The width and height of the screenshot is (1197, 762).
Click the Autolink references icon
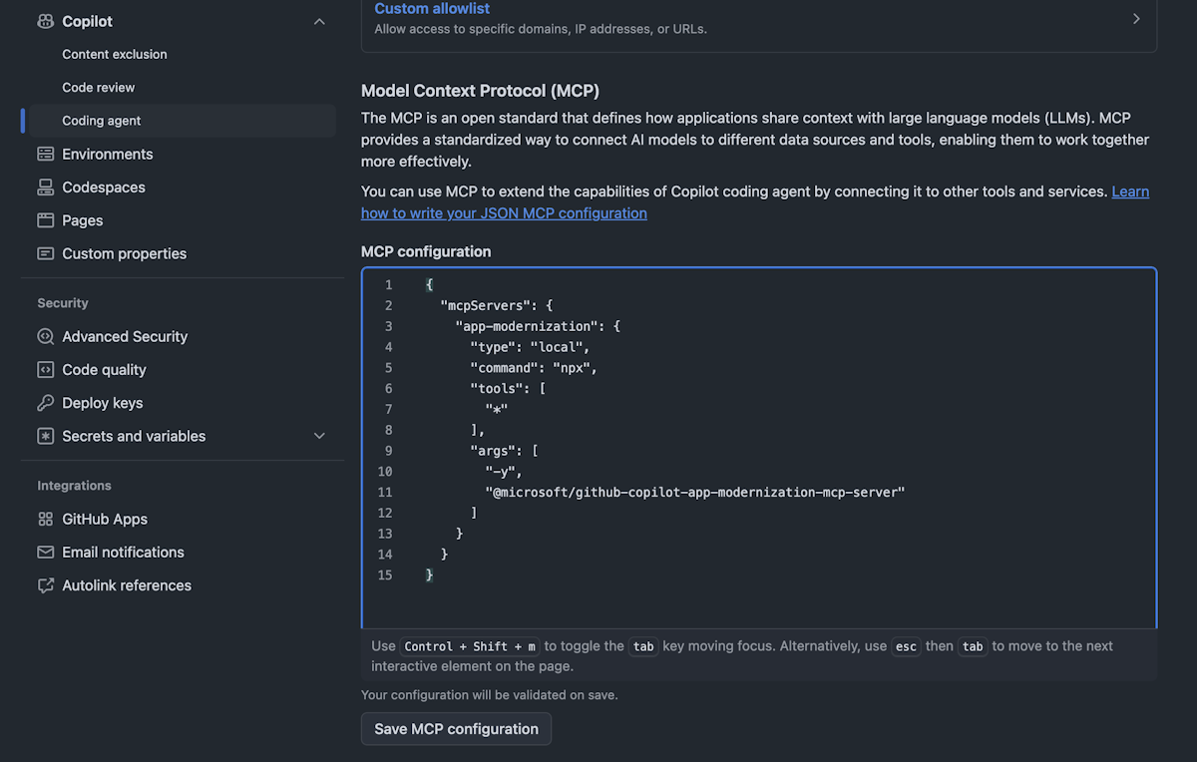[45, 585]
